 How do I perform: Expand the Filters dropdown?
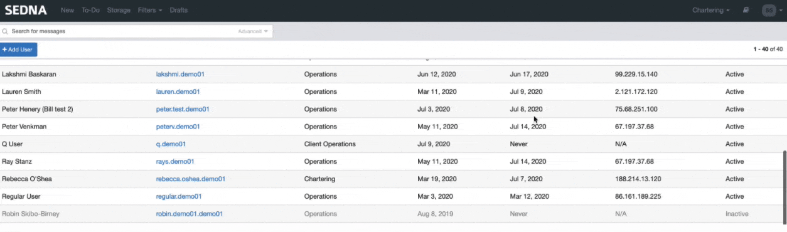point(149,11)
